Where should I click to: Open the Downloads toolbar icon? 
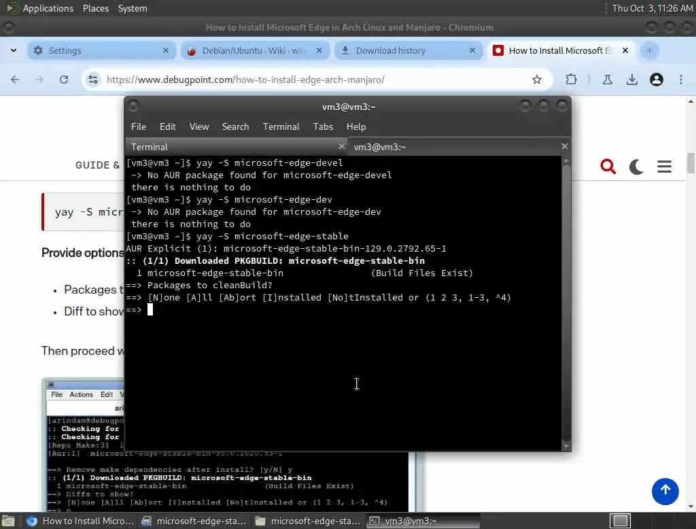tap(631, 80)
